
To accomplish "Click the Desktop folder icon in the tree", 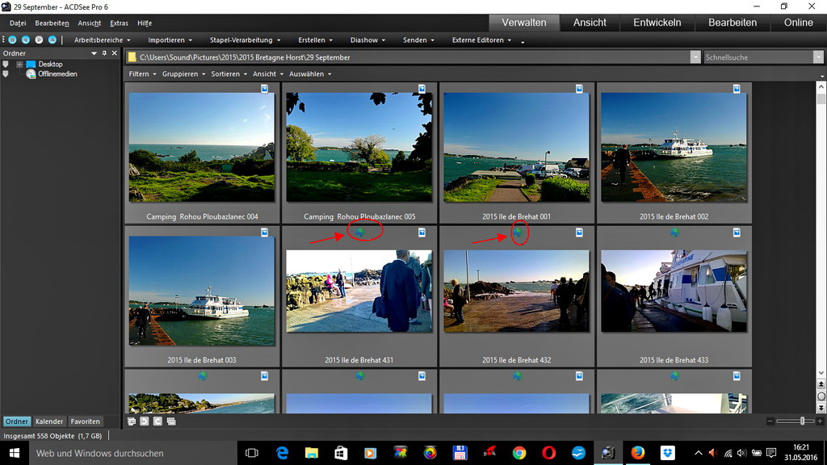I will pyautogui.click(x=31, y=65).
